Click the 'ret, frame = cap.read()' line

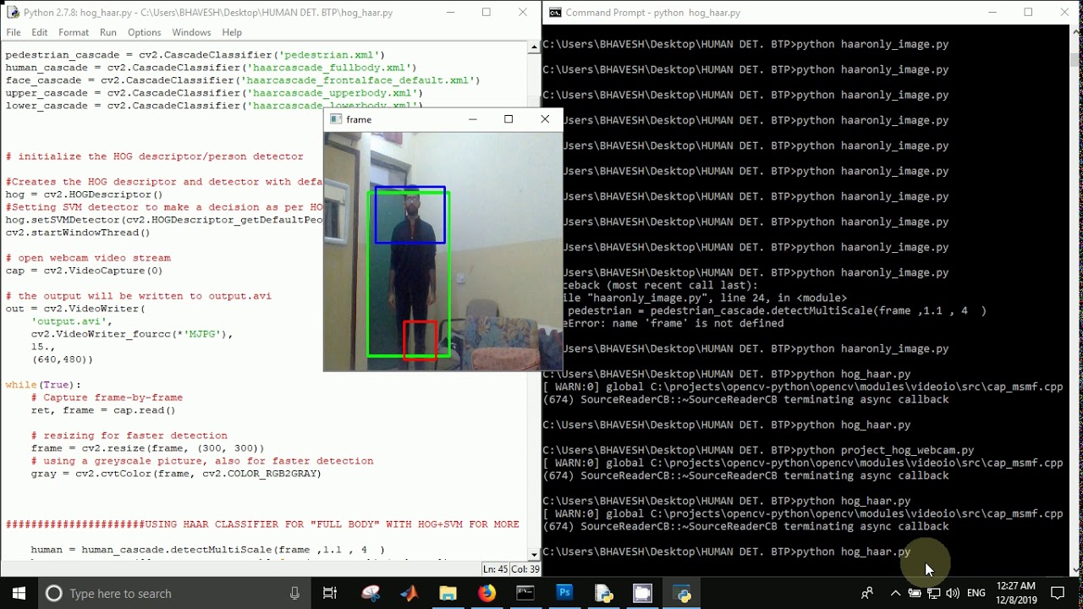pyautogui.click(x=103, y=410)
